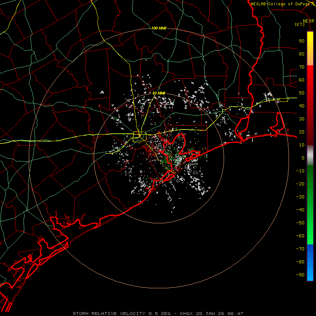Click the [KT] units label above color bar
Image resolution: width=316 pixels, height=316 pixels.
pyautogui.click(x=299, y=24)
